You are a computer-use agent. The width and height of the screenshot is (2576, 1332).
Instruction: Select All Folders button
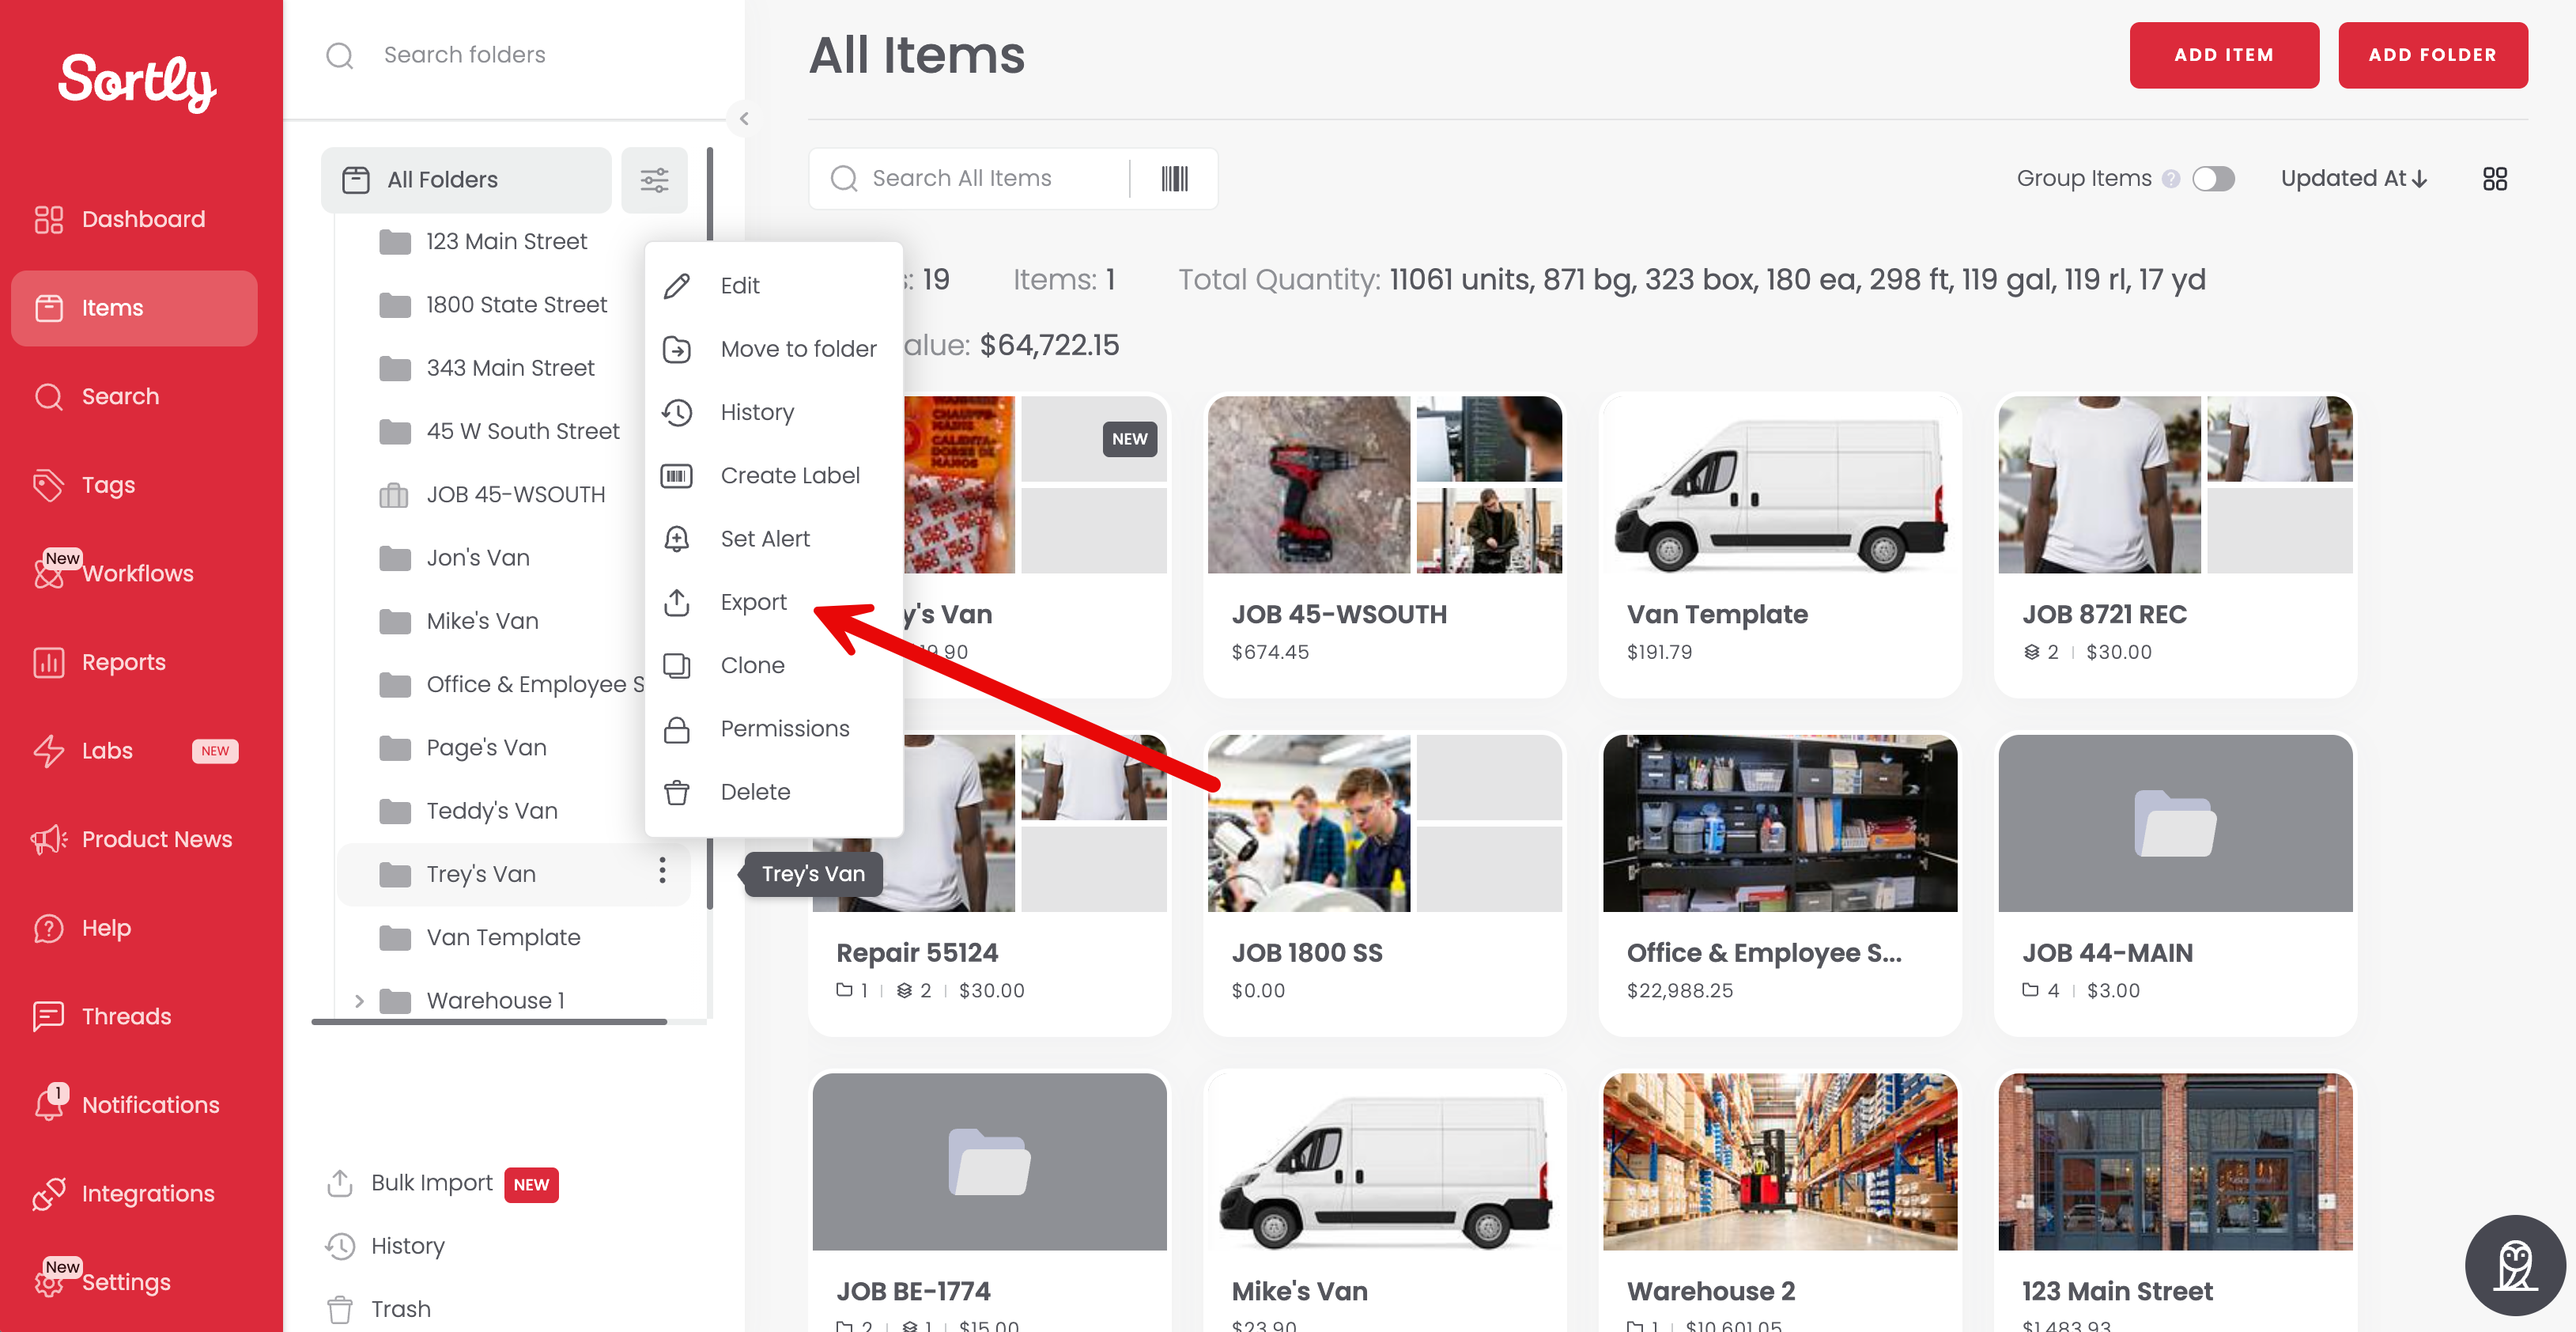pos(466,180)
